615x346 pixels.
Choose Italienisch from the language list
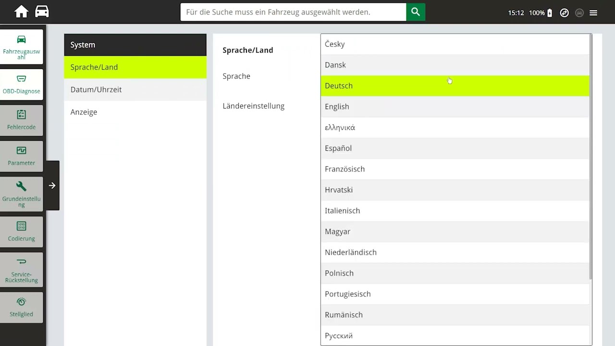tap(455, 210)
